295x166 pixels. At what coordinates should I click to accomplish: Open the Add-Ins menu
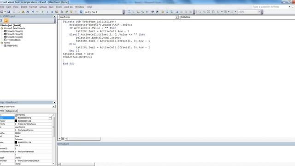click(x=68, y=7)
